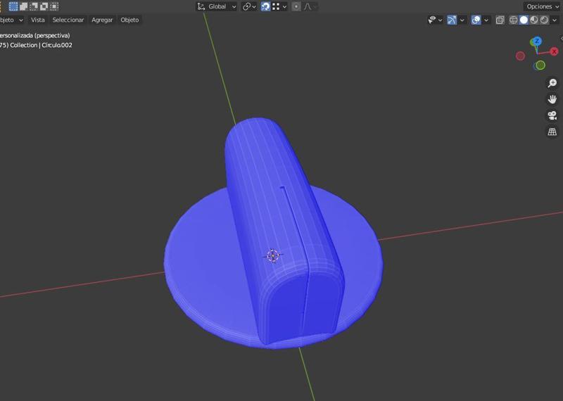This screenshot has height=401, width=563.
Task: Click the pan view hand icon
Action: [552, 99]
